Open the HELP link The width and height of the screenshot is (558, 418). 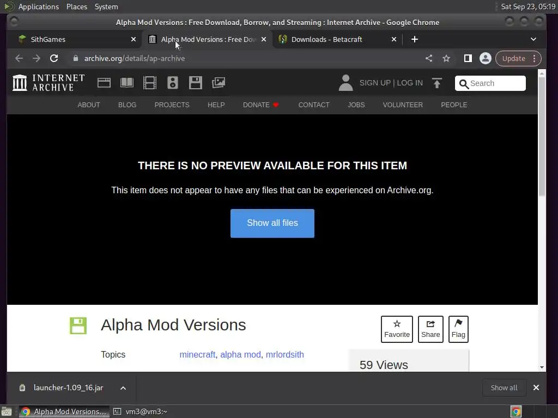tap(216, 105)
